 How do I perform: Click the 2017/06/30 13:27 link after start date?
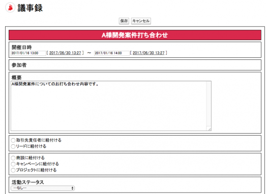tap(65, 53)
